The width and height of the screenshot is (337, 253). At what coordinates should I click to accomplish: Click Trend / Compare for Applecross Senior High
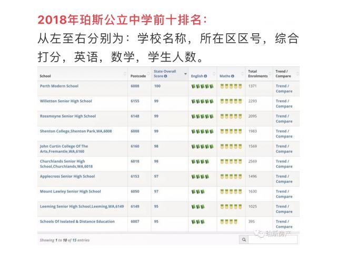[x=284, y=179]
